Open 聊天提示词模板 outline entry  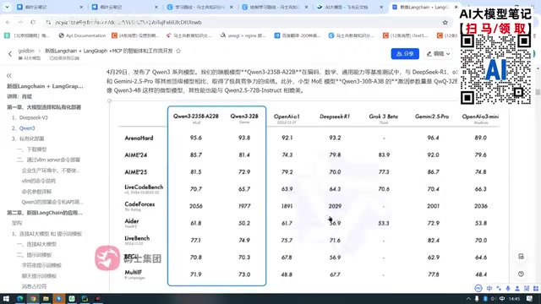39,276
